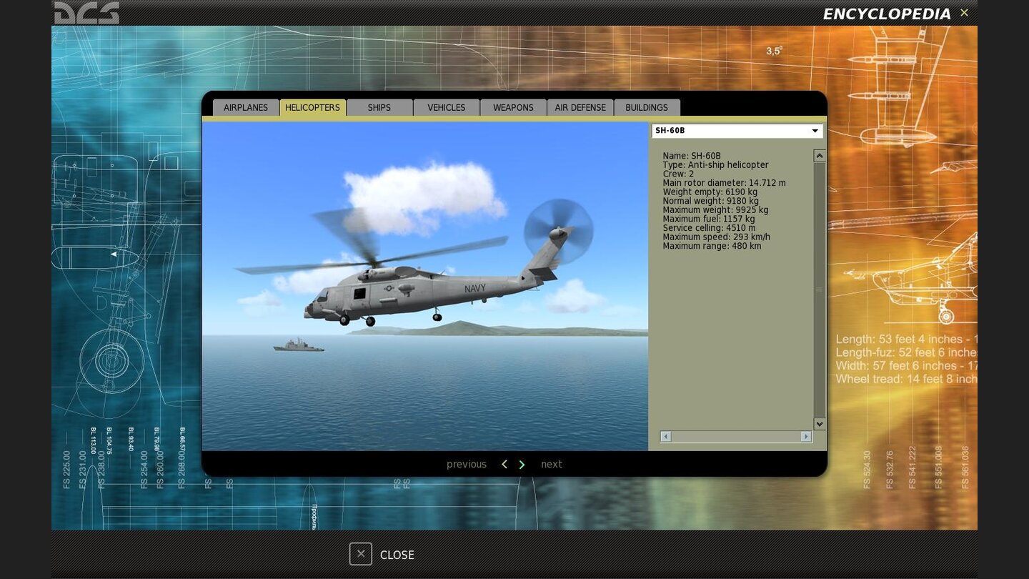Click the next image green arrow
The width and height of the screenshot is (1029, 579).
pos(522,465)
